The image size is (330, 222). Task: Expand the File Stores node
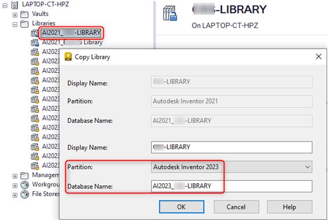(x=15, y=195)
